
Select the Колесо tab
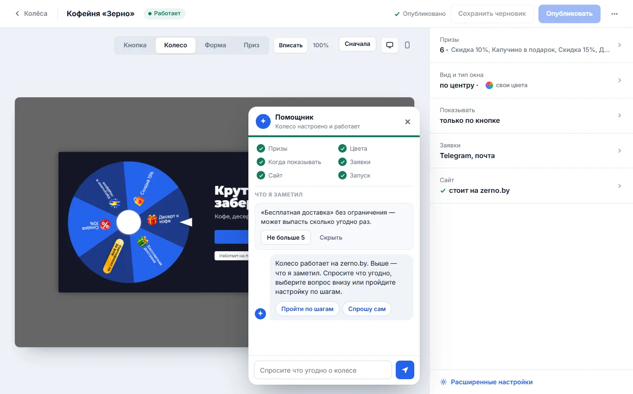tap(176, 45)
